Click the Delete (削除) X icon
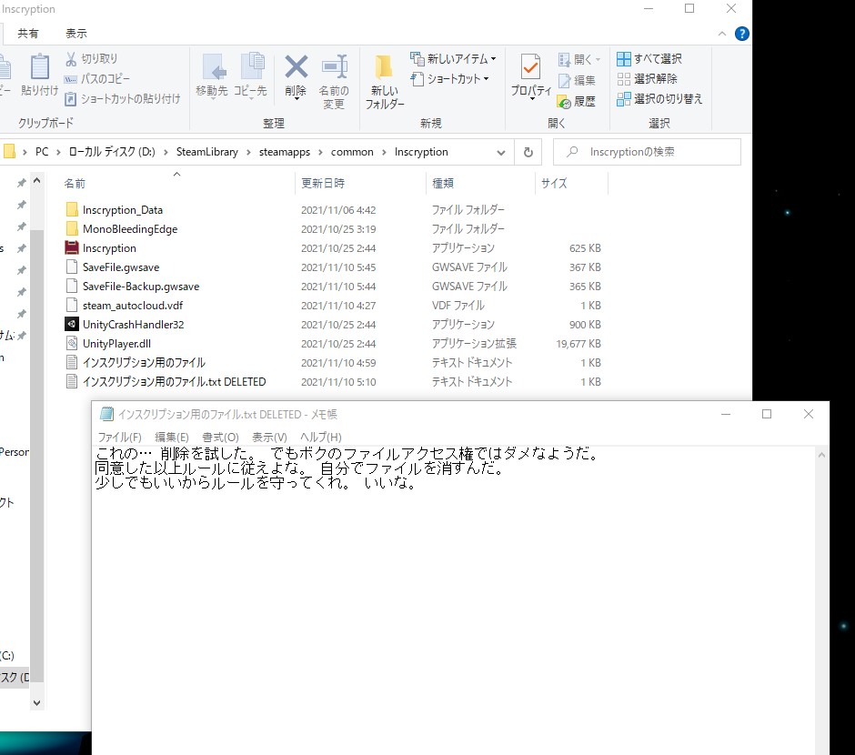 (297, 66)
